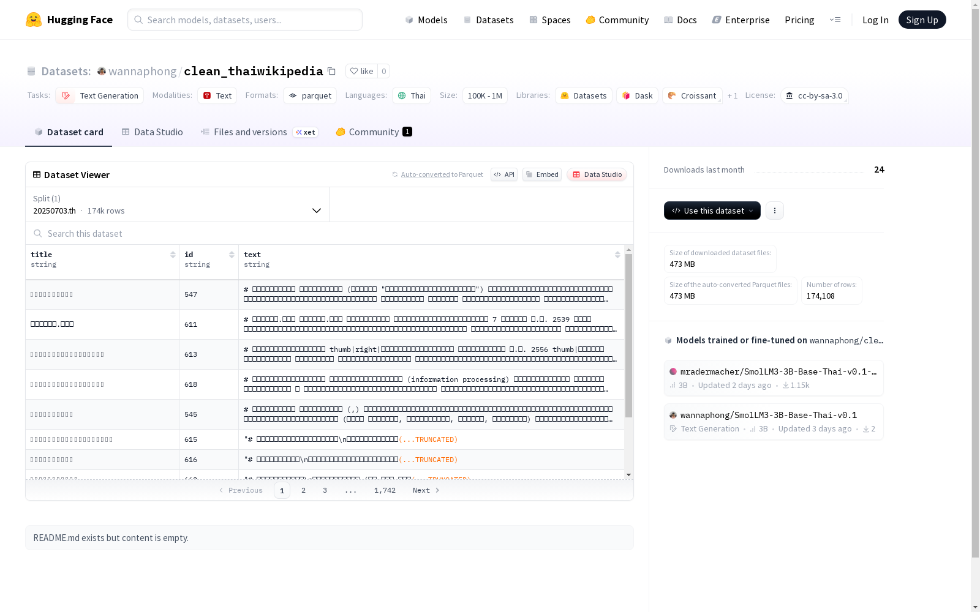Open the Pricing page link

tap(799, 20)
